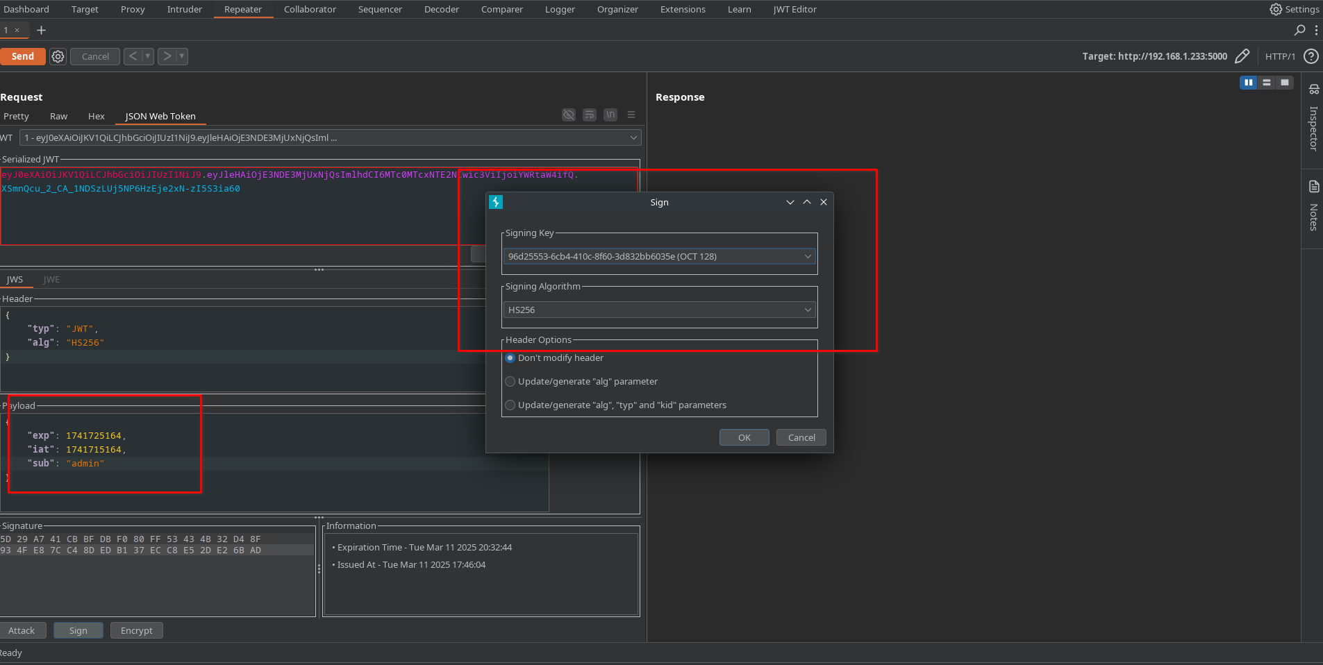Viewport: 1323px width, 665px height.
Task: Select Update "alg", "typ" and "kid" option
Action: pyautogui.click(x=510, y=405)
